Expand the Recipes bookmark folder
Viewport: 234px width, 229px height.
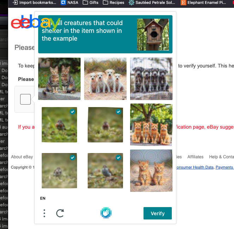[113, 2]
